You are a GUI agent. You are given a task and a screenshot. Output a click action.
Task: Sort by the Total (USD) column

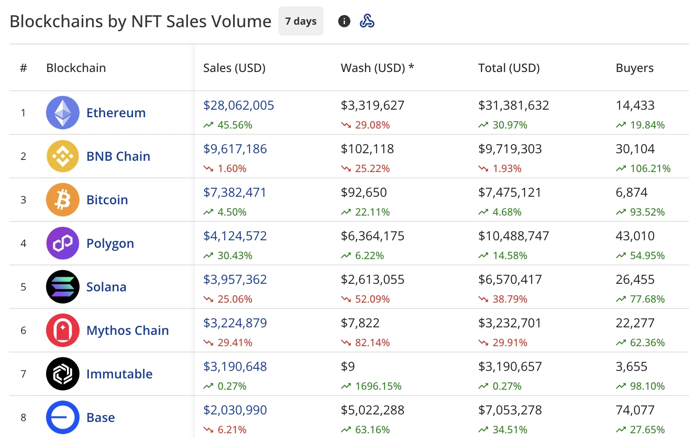[x=509, y=68]
